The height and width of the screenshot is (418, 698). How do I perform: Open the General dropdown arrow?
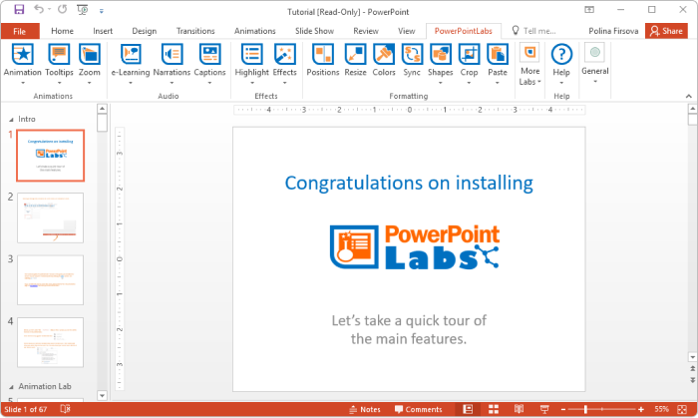point(594,82)
